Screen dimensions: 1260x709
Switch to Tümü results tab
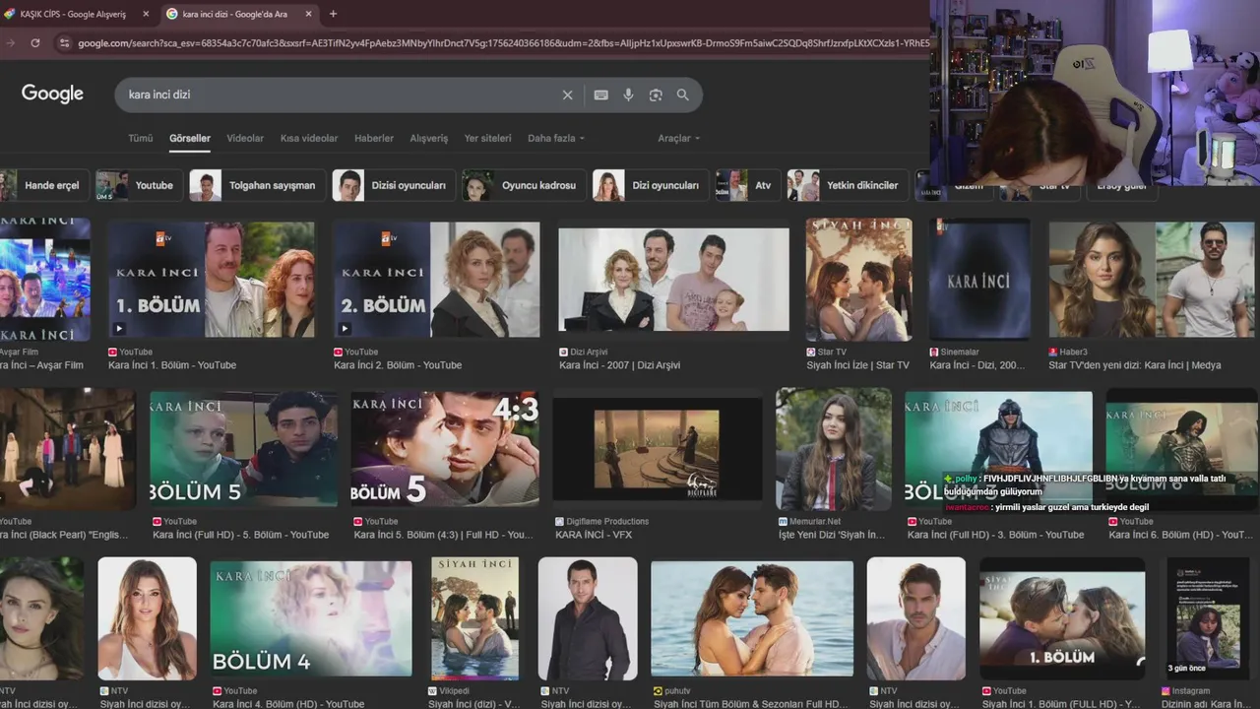[141, 139]
